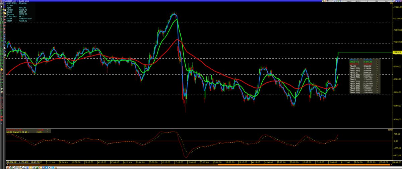Image resolution: width=402 pixels, height=169 pixels.
Task: Click the round icon beside MOV( 15 ) row
Action: pyautogui.click(x=377, y=62)
